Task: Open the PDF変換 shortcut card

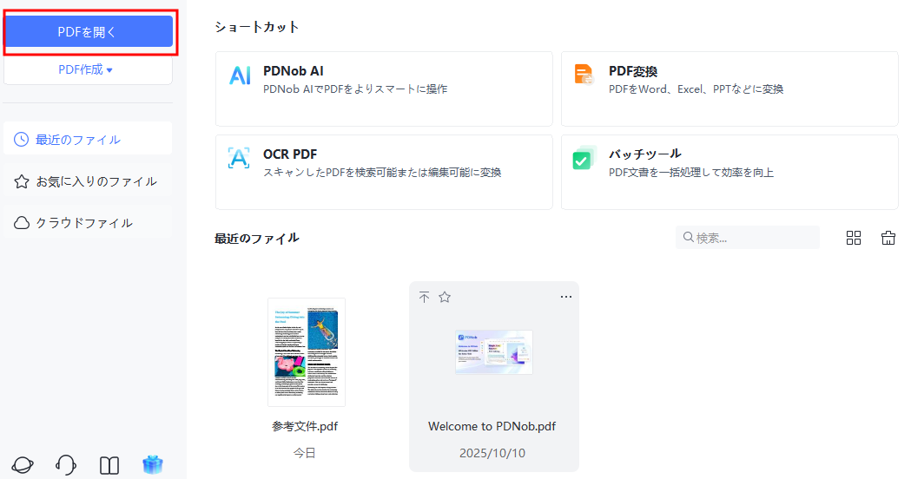Action: 729,89
